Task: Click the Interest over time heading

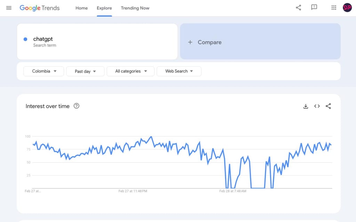Action: (47, 106)
